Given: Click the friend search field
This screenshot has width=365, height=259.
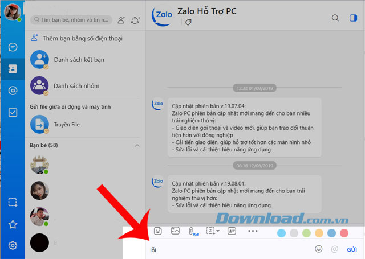Looking at the screenshot, I should [x=71, y=20].
